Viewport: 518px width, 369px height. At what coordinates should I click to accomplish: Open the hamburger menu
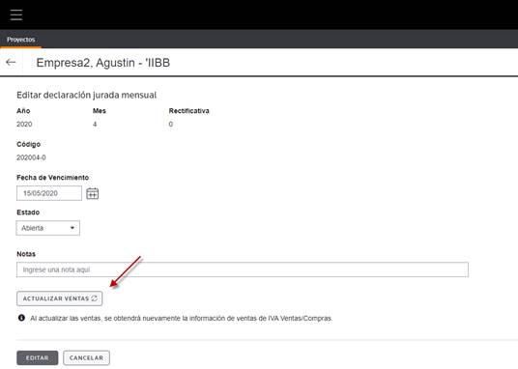(x=16, y=14)
